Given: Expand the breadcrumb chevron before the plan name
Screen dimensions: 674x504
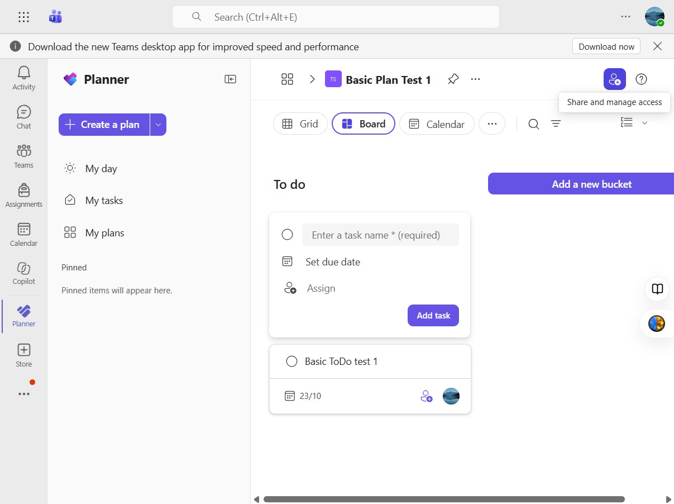Looking at the screenshot, I should click(x=312, y=79).
